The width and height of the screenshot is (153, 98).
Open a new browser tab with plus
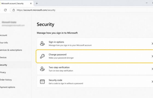pyautogui.click(x=37, y=4)
